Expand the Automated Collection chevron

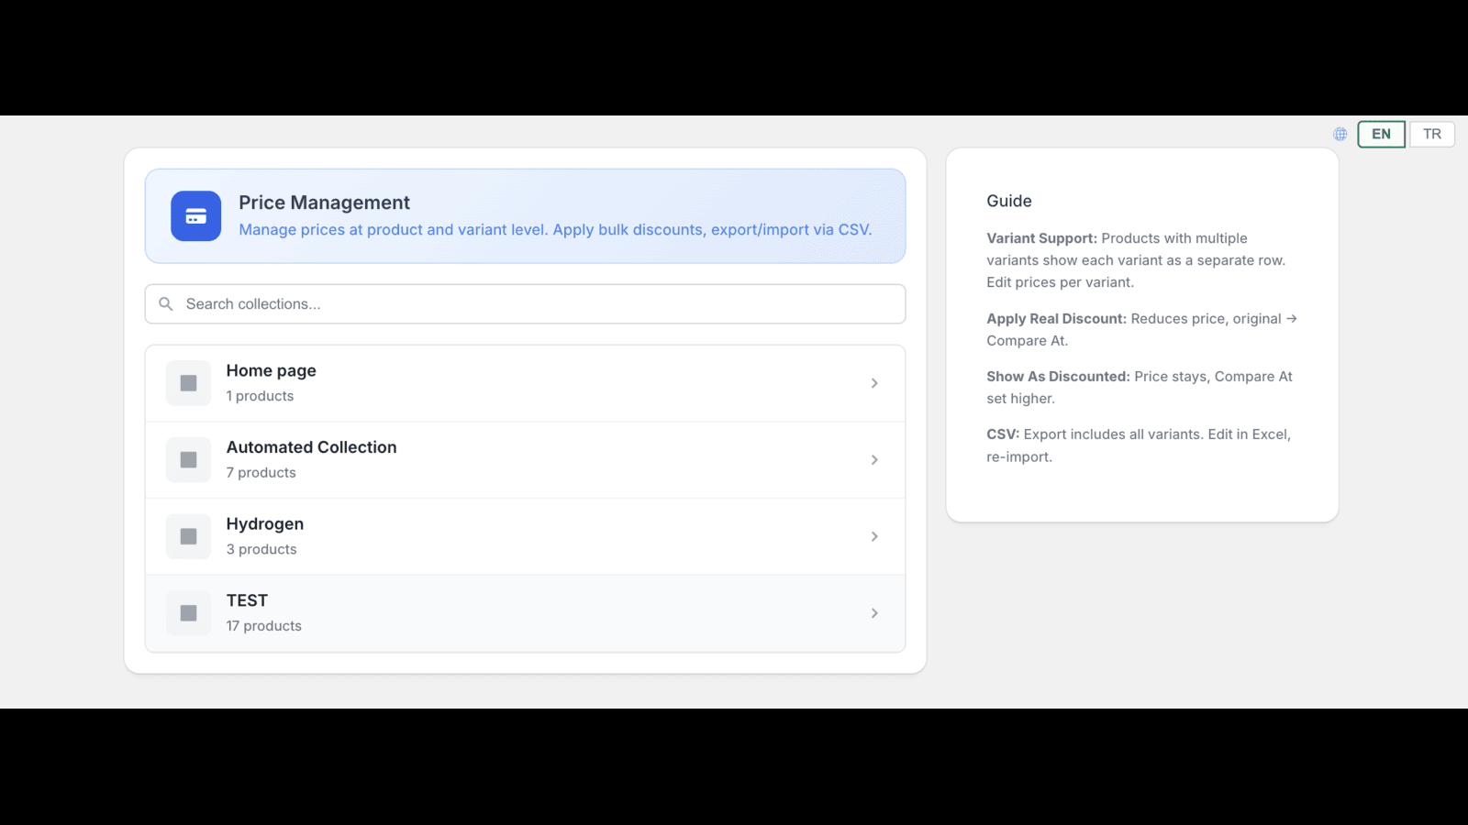874,460
